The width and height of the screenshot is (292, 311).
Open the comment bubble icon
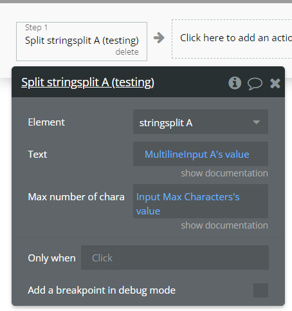coord(255,84)
